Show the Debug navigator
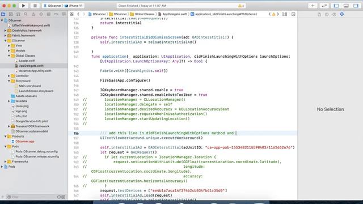Viewport: 363px width, 204px height. [48, 14]
